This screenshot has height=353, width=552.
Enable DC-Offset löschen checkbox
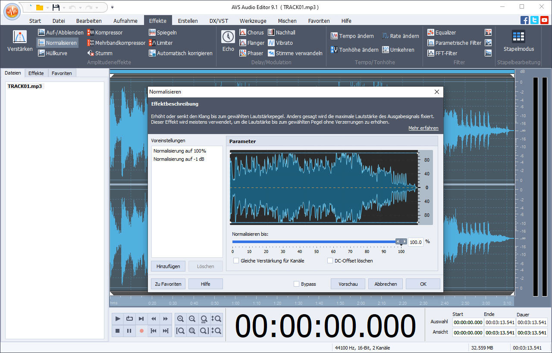coord(330,261)
